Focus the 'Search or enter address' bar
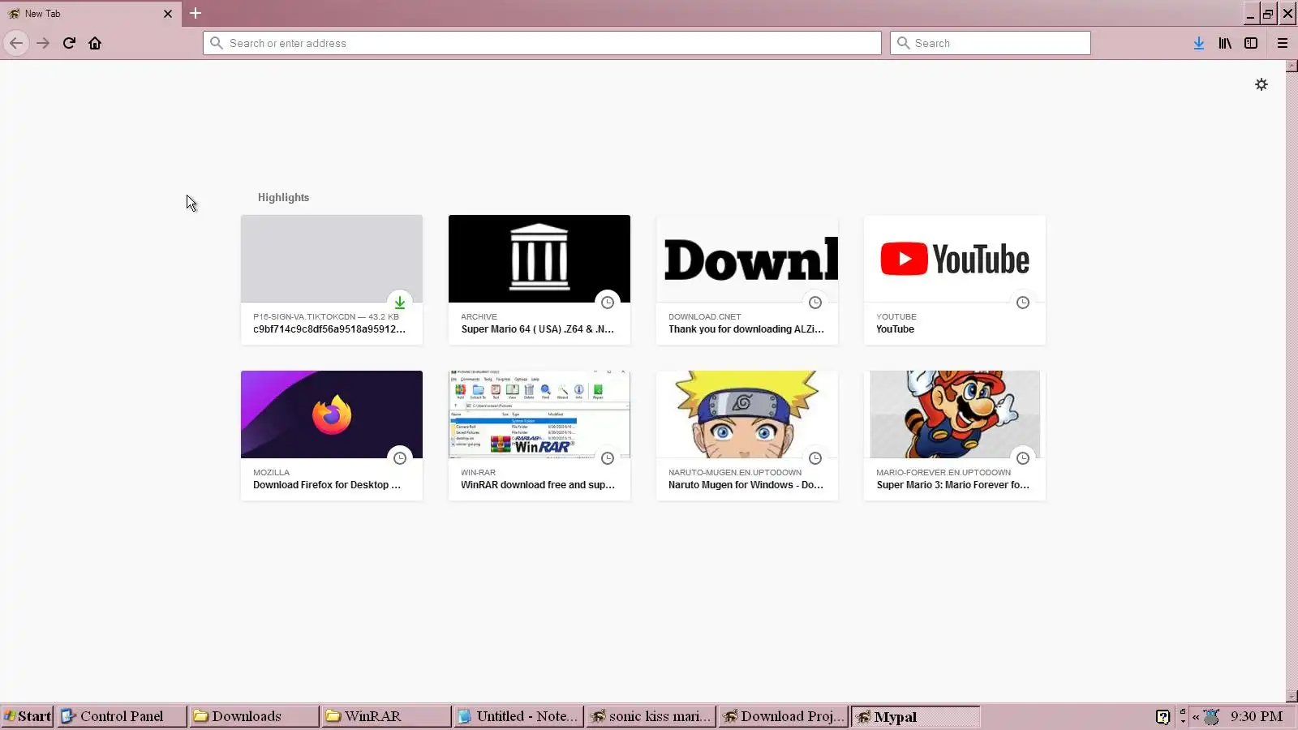This screenshot has width=1298, height=730. point(542,43)
